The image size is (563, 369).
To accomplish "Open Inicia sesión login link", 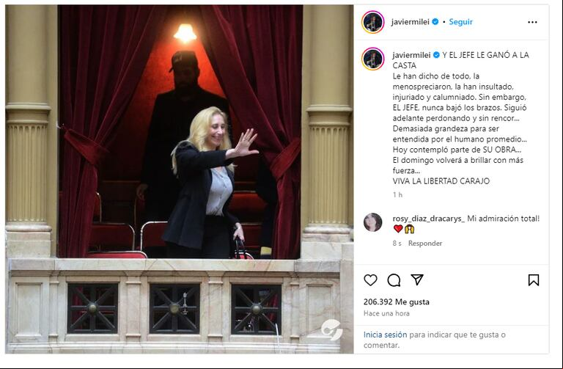I will point(386,335).
